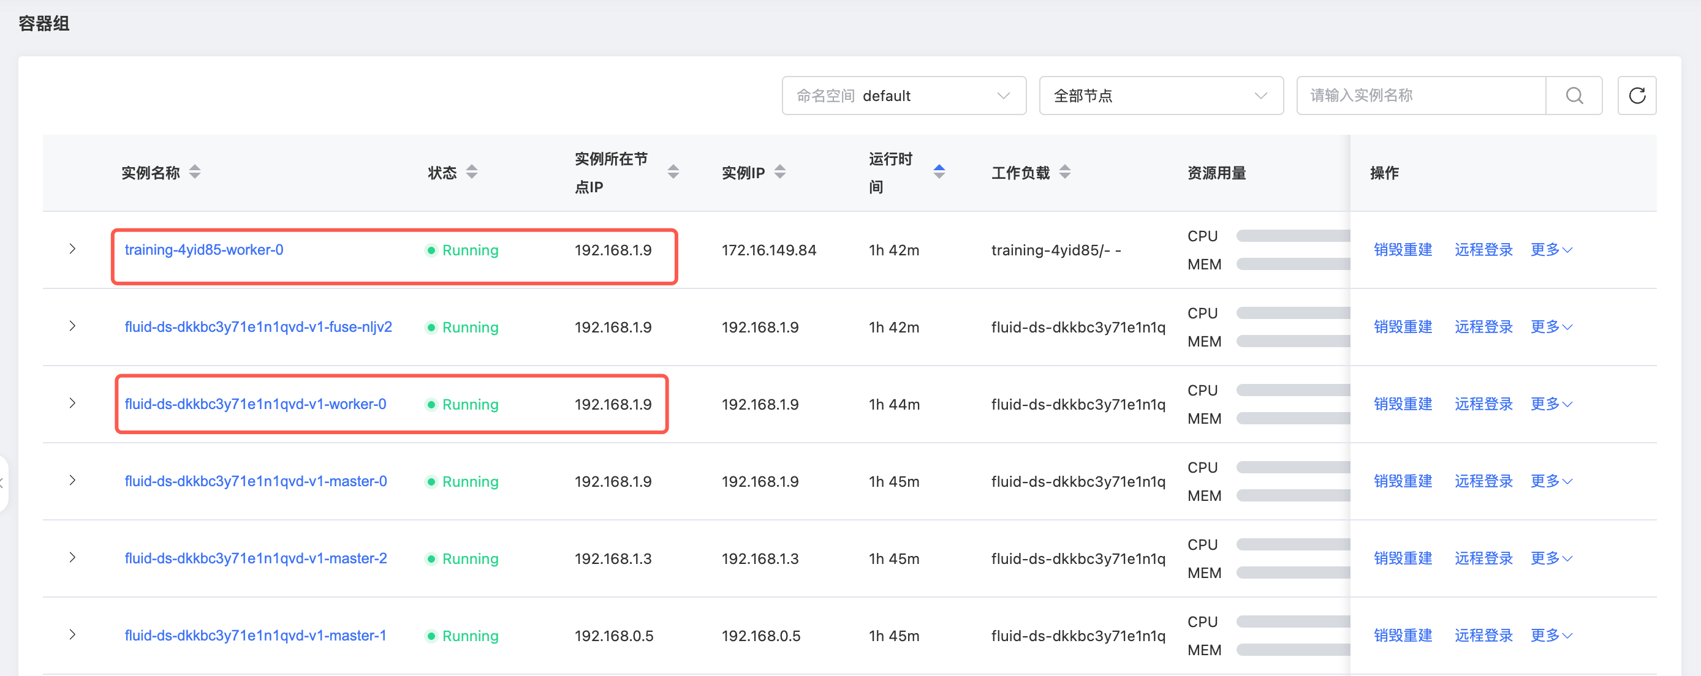
Task: Sort by instance IP column arrows
Action: 780,172
